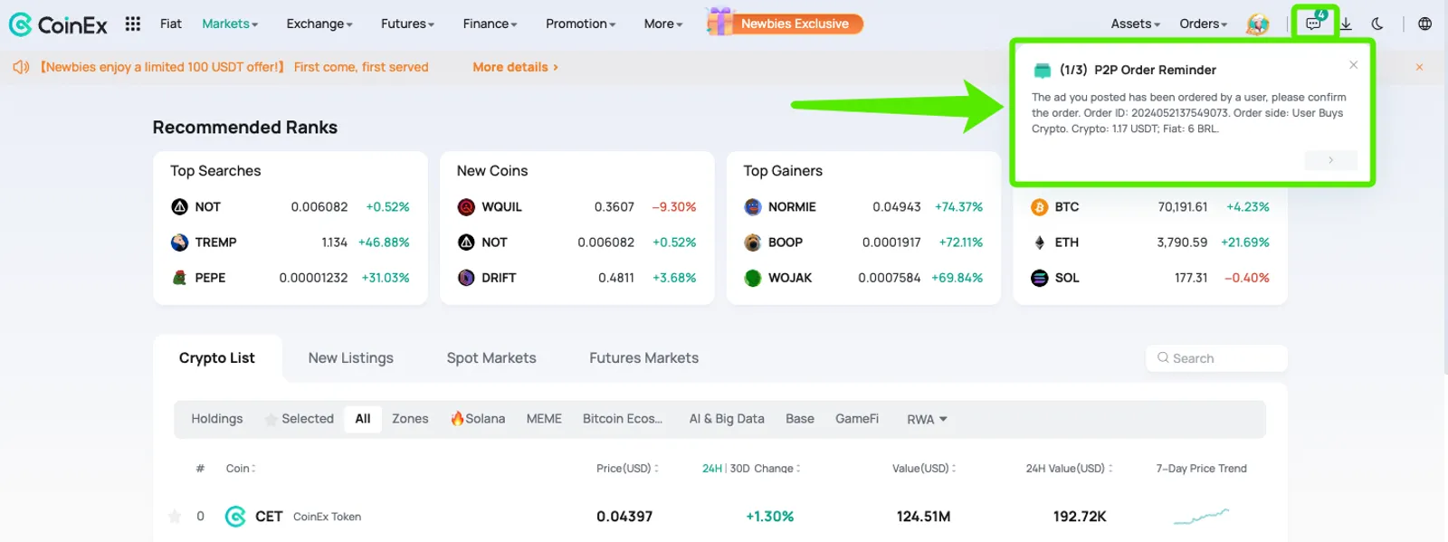1448x542 pixels.
Task: Click the NOT icon in New Coins
Action: pos(466,242)
